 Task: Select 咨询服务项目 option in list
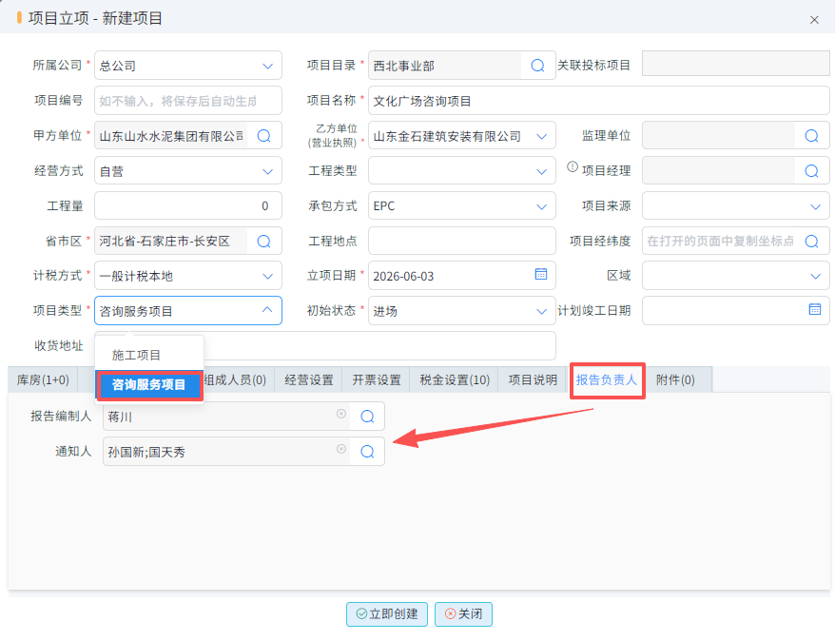149,384
